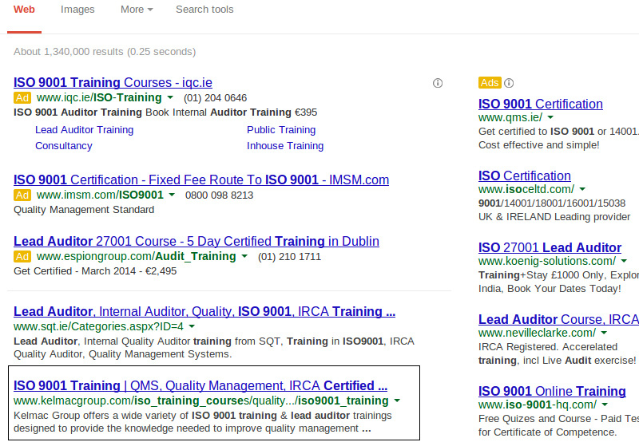The height and width of the screenshot is (442, 639).
Task: Click the www.isoceltd.com/ URL text
Action: point(526,189)
